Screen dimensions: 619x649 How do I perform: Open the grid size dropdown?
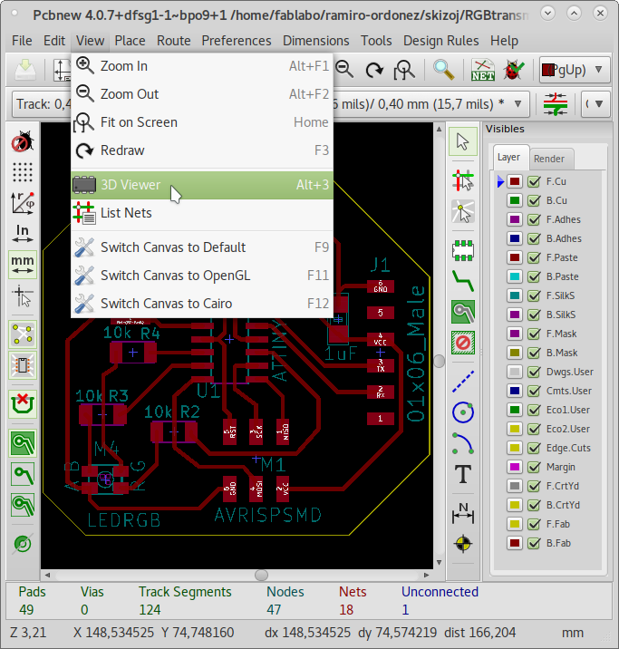pyautogui.click(x=595, y=103)
